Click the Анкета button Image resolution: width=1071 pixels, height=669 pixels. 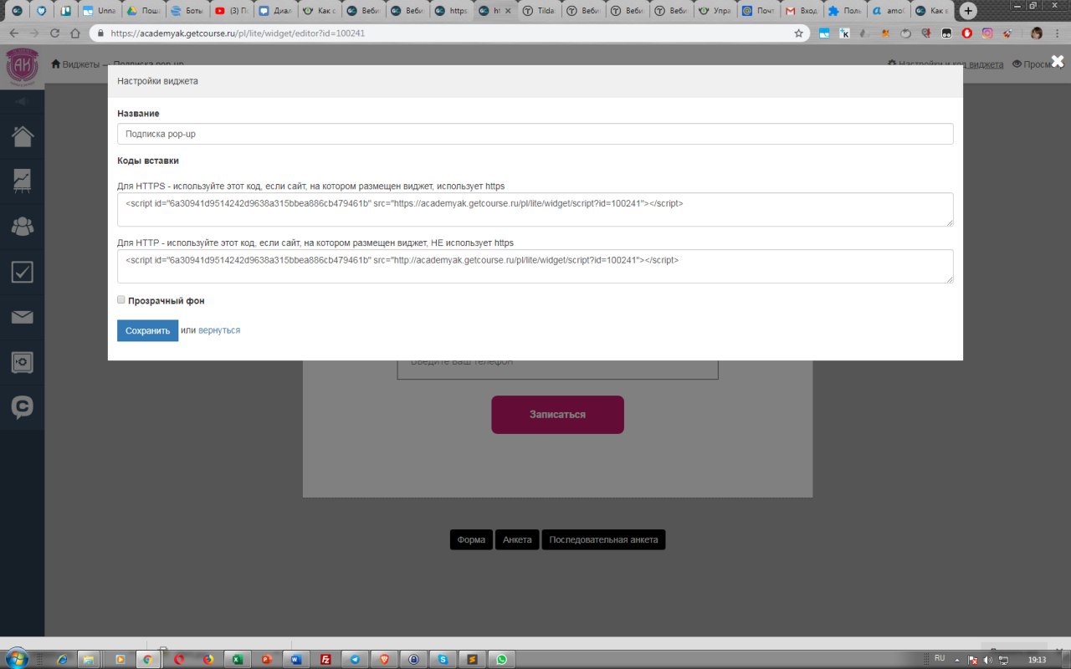517,539
